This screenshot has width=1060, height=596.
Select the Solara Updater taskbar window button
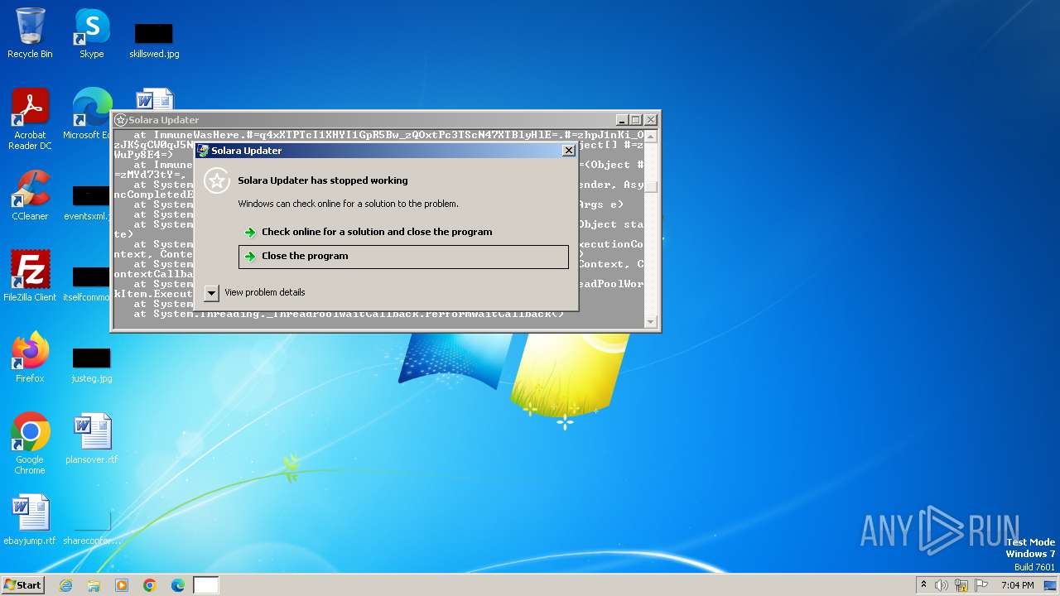(206, 585)
